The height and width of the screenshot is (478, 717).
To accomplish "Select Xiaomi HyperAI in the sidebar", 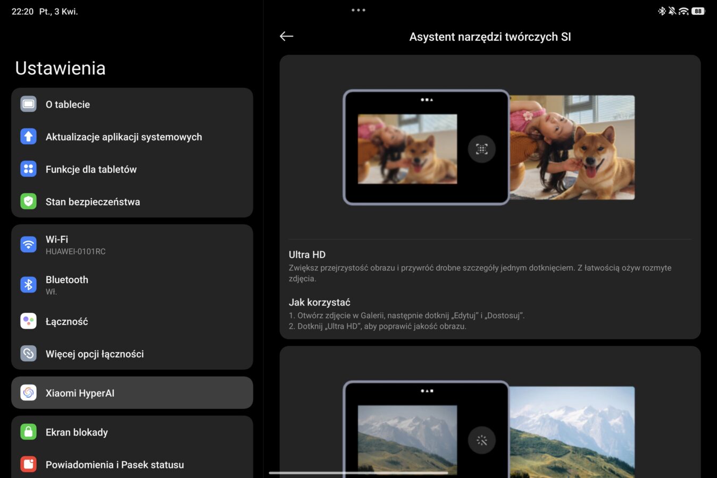I will [x=132, y=393].
